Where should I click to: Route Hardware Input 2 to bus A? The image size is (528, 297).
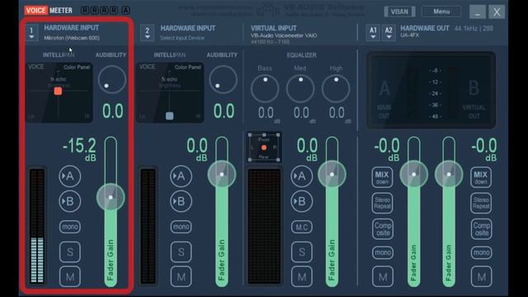pyautogui.click(x=181, y=176)
